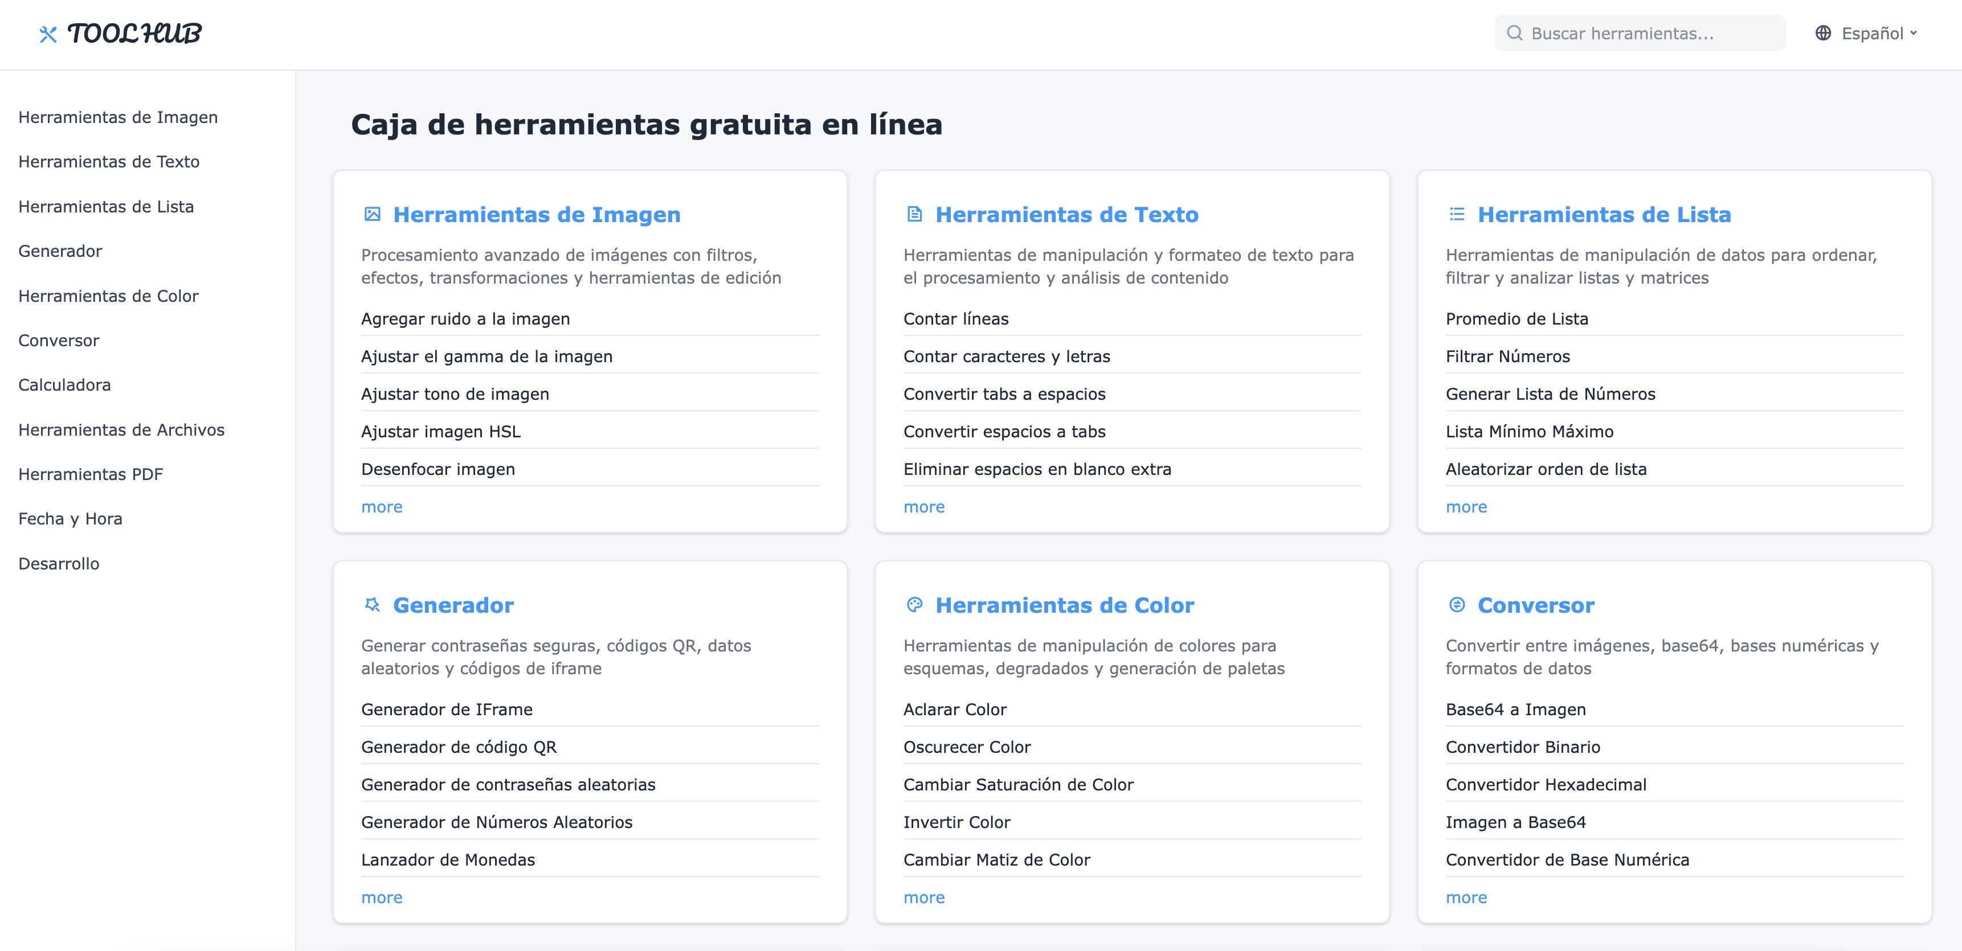Click the document icon beside Herramientas de Texto
The image size is (1962, 951).
point(915,215)
